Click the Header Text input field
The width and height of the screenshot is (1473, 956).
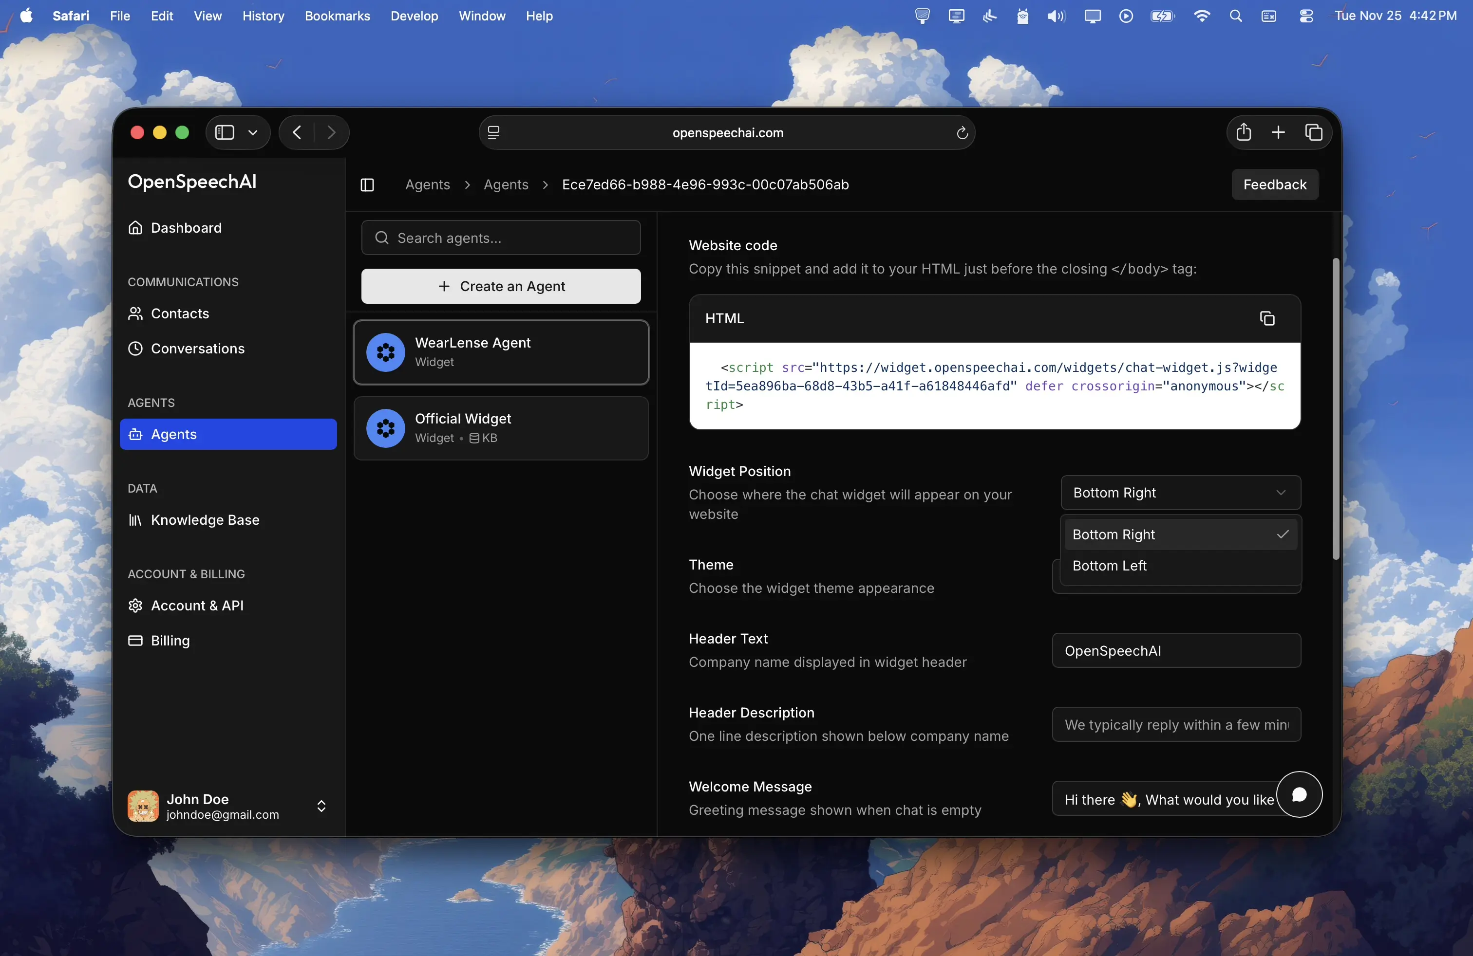click(1176, 650)
